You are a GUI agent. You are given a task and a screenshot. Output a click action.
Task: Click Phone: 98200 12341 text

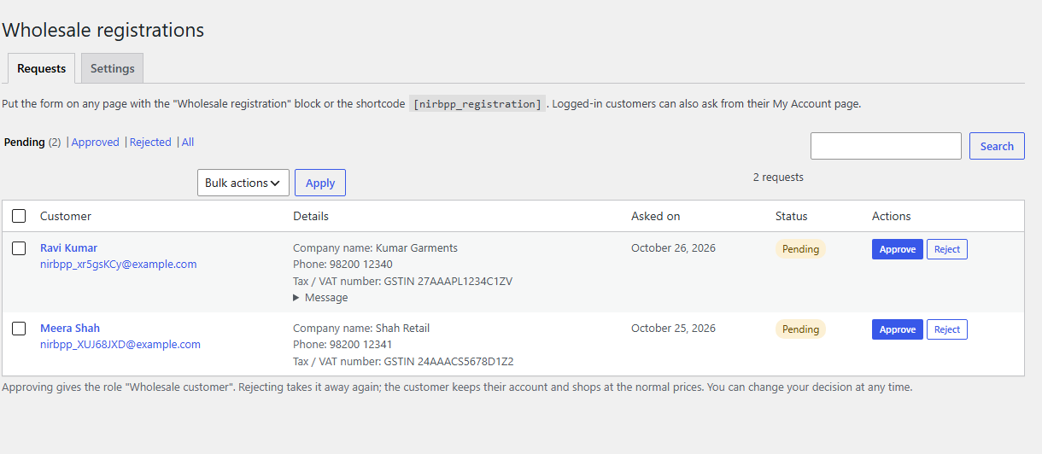click(x=342, y=345)
